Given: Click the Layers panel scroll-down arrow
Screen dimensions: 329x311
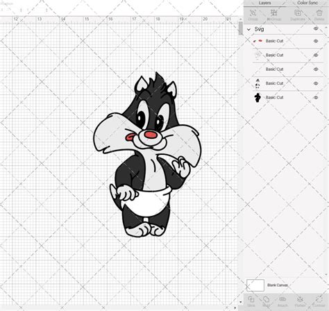Looking at the screenshot, I should [x=326, y=275].
